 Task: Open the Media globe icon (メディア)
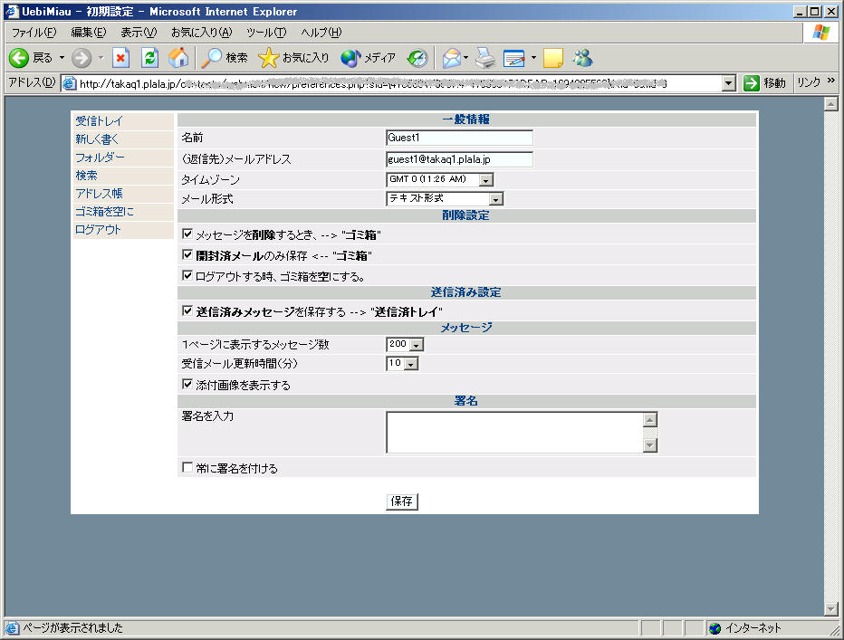(350, 58)
